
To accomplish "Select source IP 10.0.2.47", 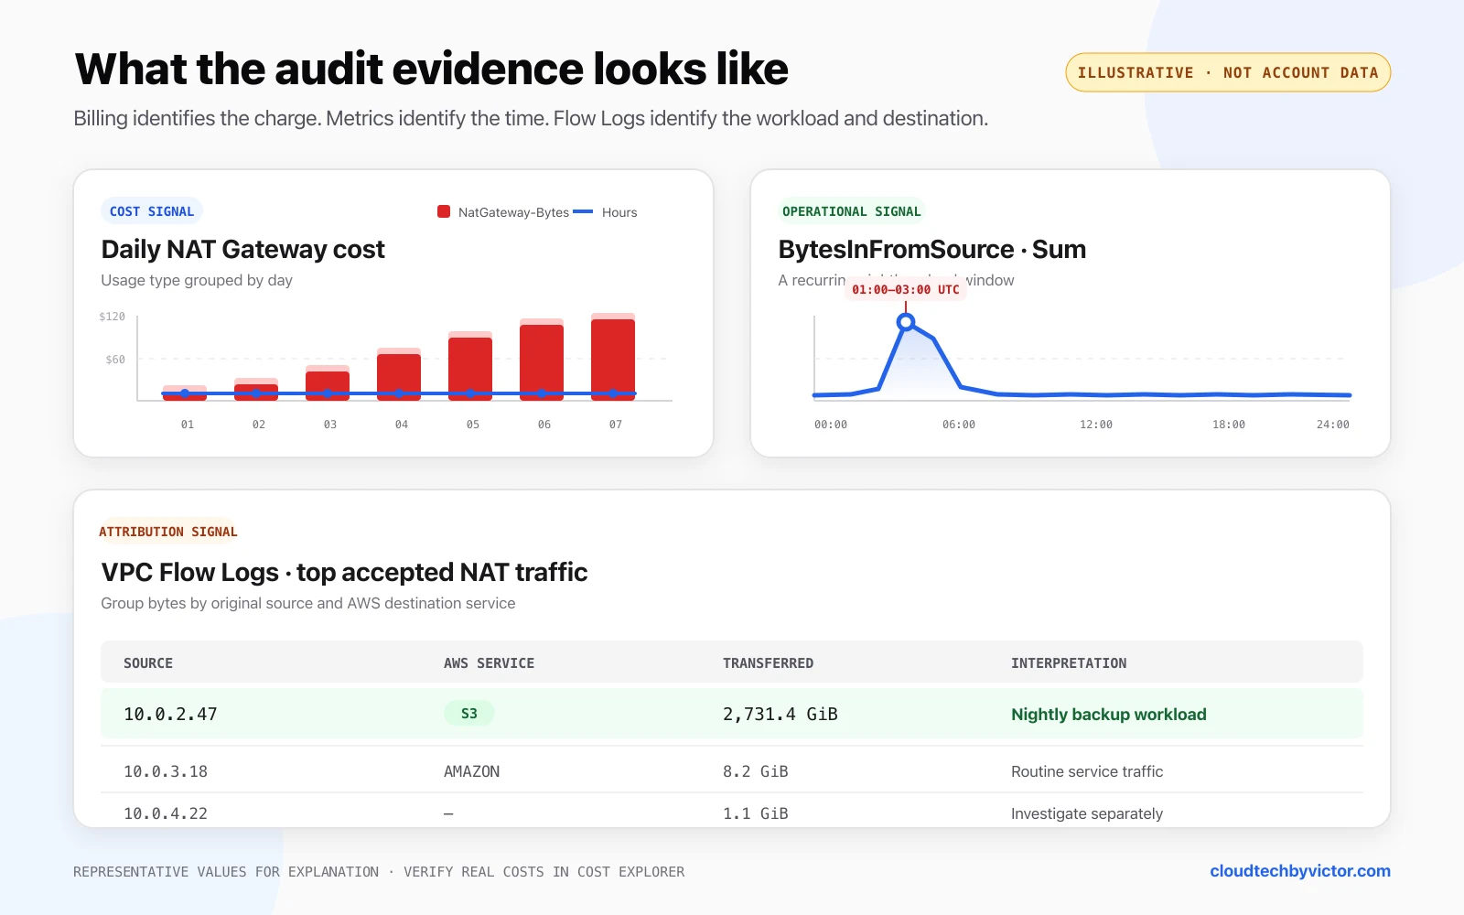I will tap(170, 714).
